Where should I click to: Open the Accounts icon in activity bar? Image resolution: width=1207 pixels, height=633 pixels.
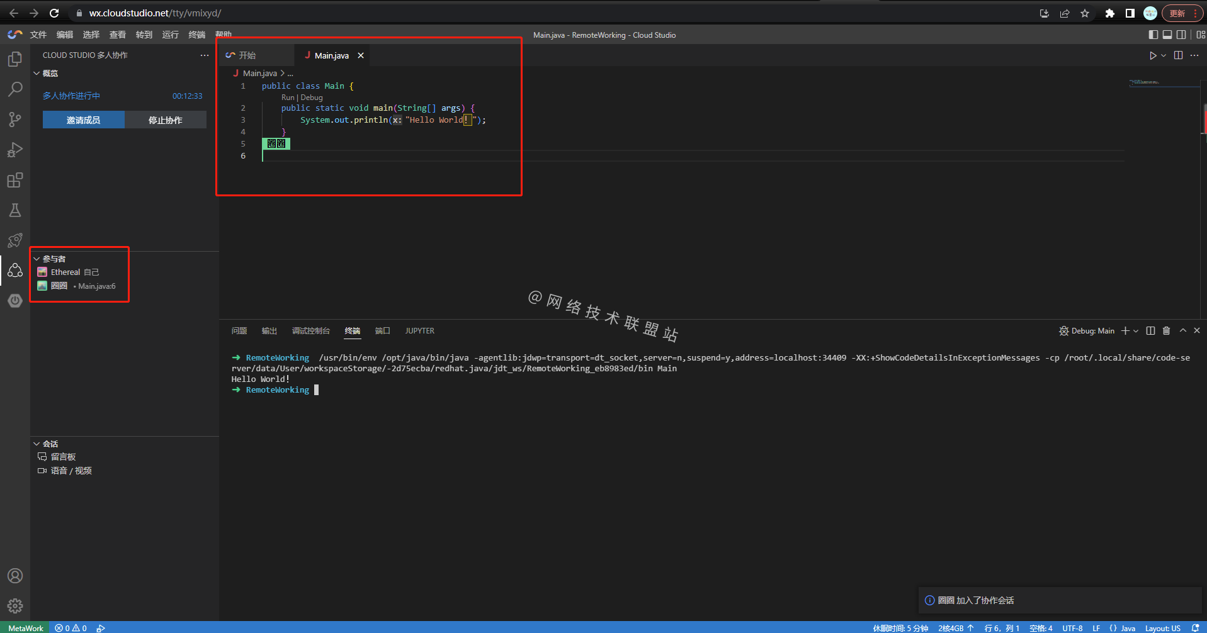(14, 576)
